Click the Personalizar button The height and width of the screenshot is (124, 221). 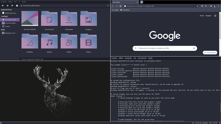click(210, 53)
